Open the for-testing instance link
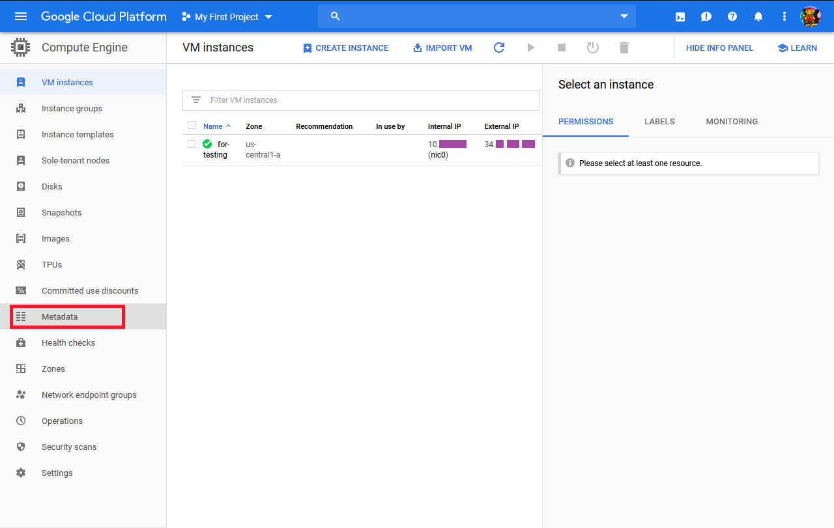834x528 pixels. pyautogui.click(x=216, y=150)
